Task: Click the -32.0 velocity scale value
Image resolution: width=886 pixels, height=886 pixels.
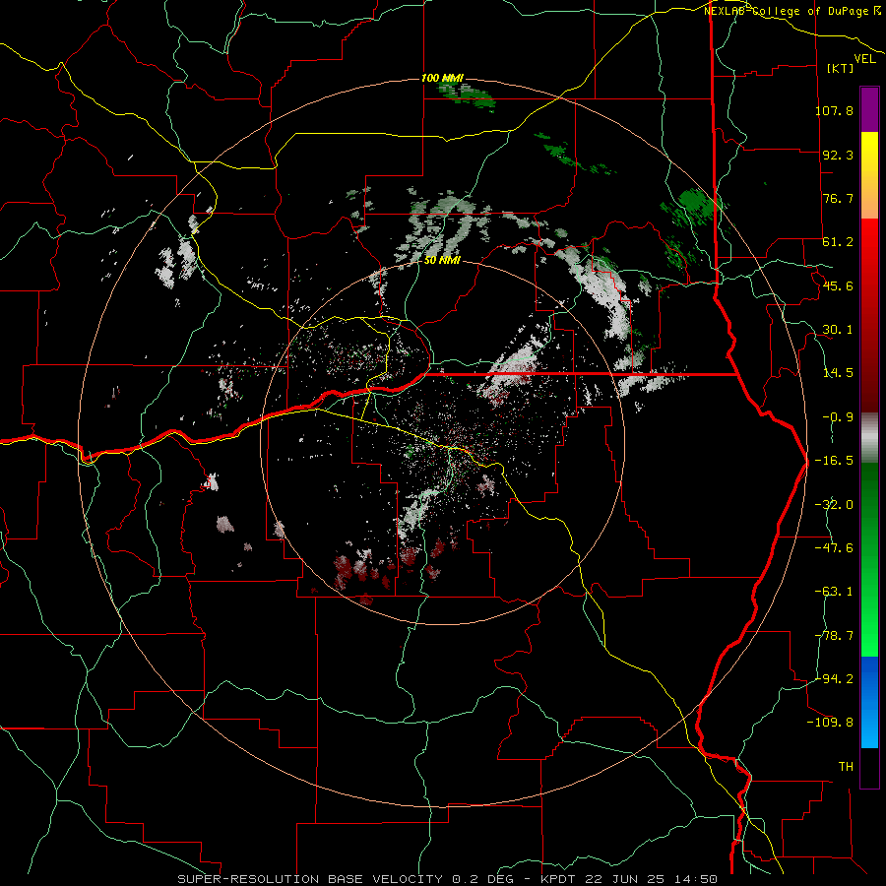Action: click(834, 505)
